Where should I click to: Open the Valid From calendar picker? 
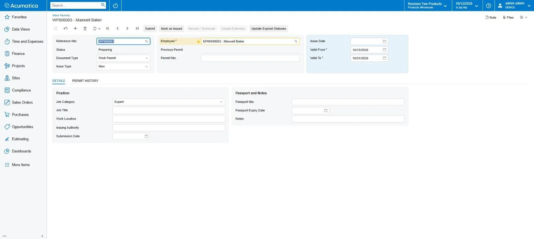pyautogui.click(x=384, y=50)
